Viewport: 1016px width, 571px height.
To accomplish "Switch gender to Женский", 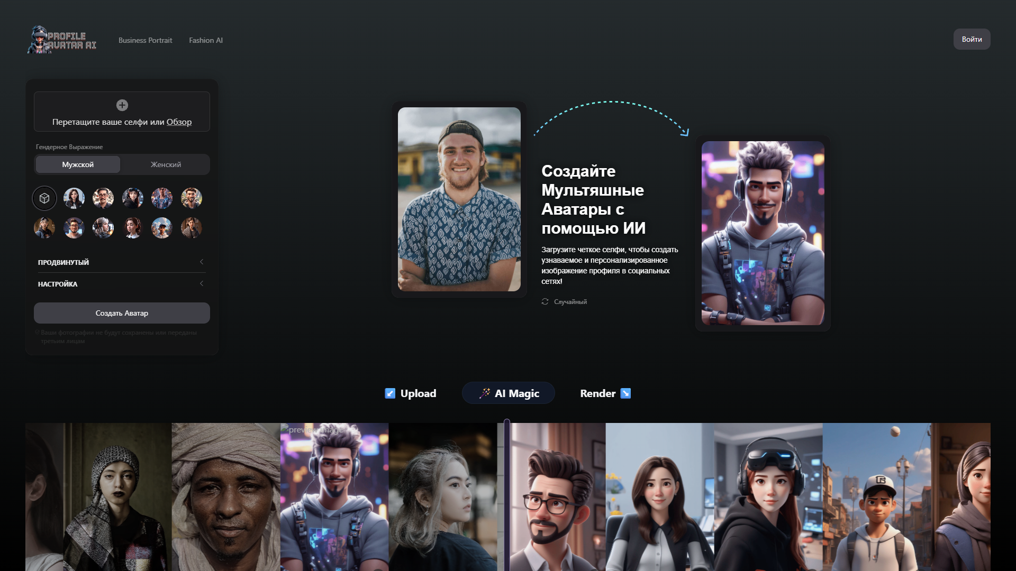I will click(x=166, y=164).
